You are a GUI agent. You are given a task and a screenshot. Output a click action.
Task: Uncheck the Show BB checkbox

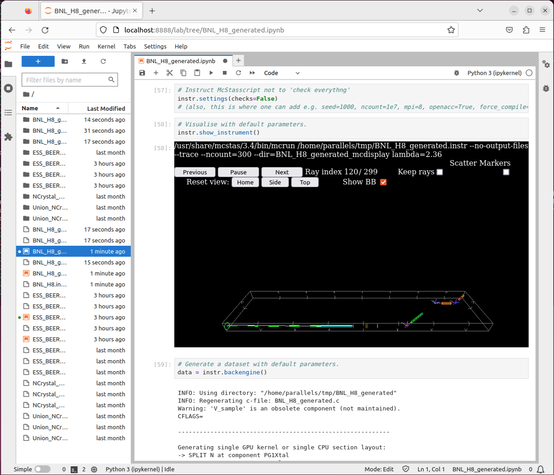[x=383, y=182]
